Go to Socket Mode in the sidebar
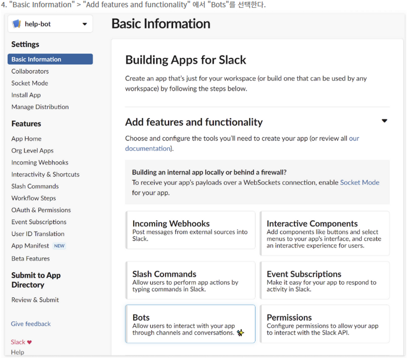The width and height of the screenshot is (407, 358). [x=29, y=83]
